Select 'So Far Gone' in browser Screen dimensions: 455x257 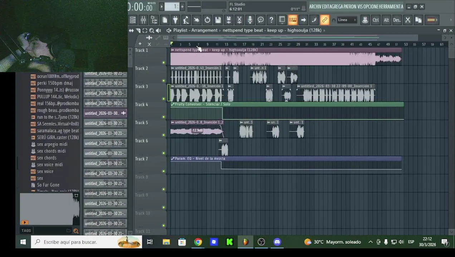(x=48, y=185)
